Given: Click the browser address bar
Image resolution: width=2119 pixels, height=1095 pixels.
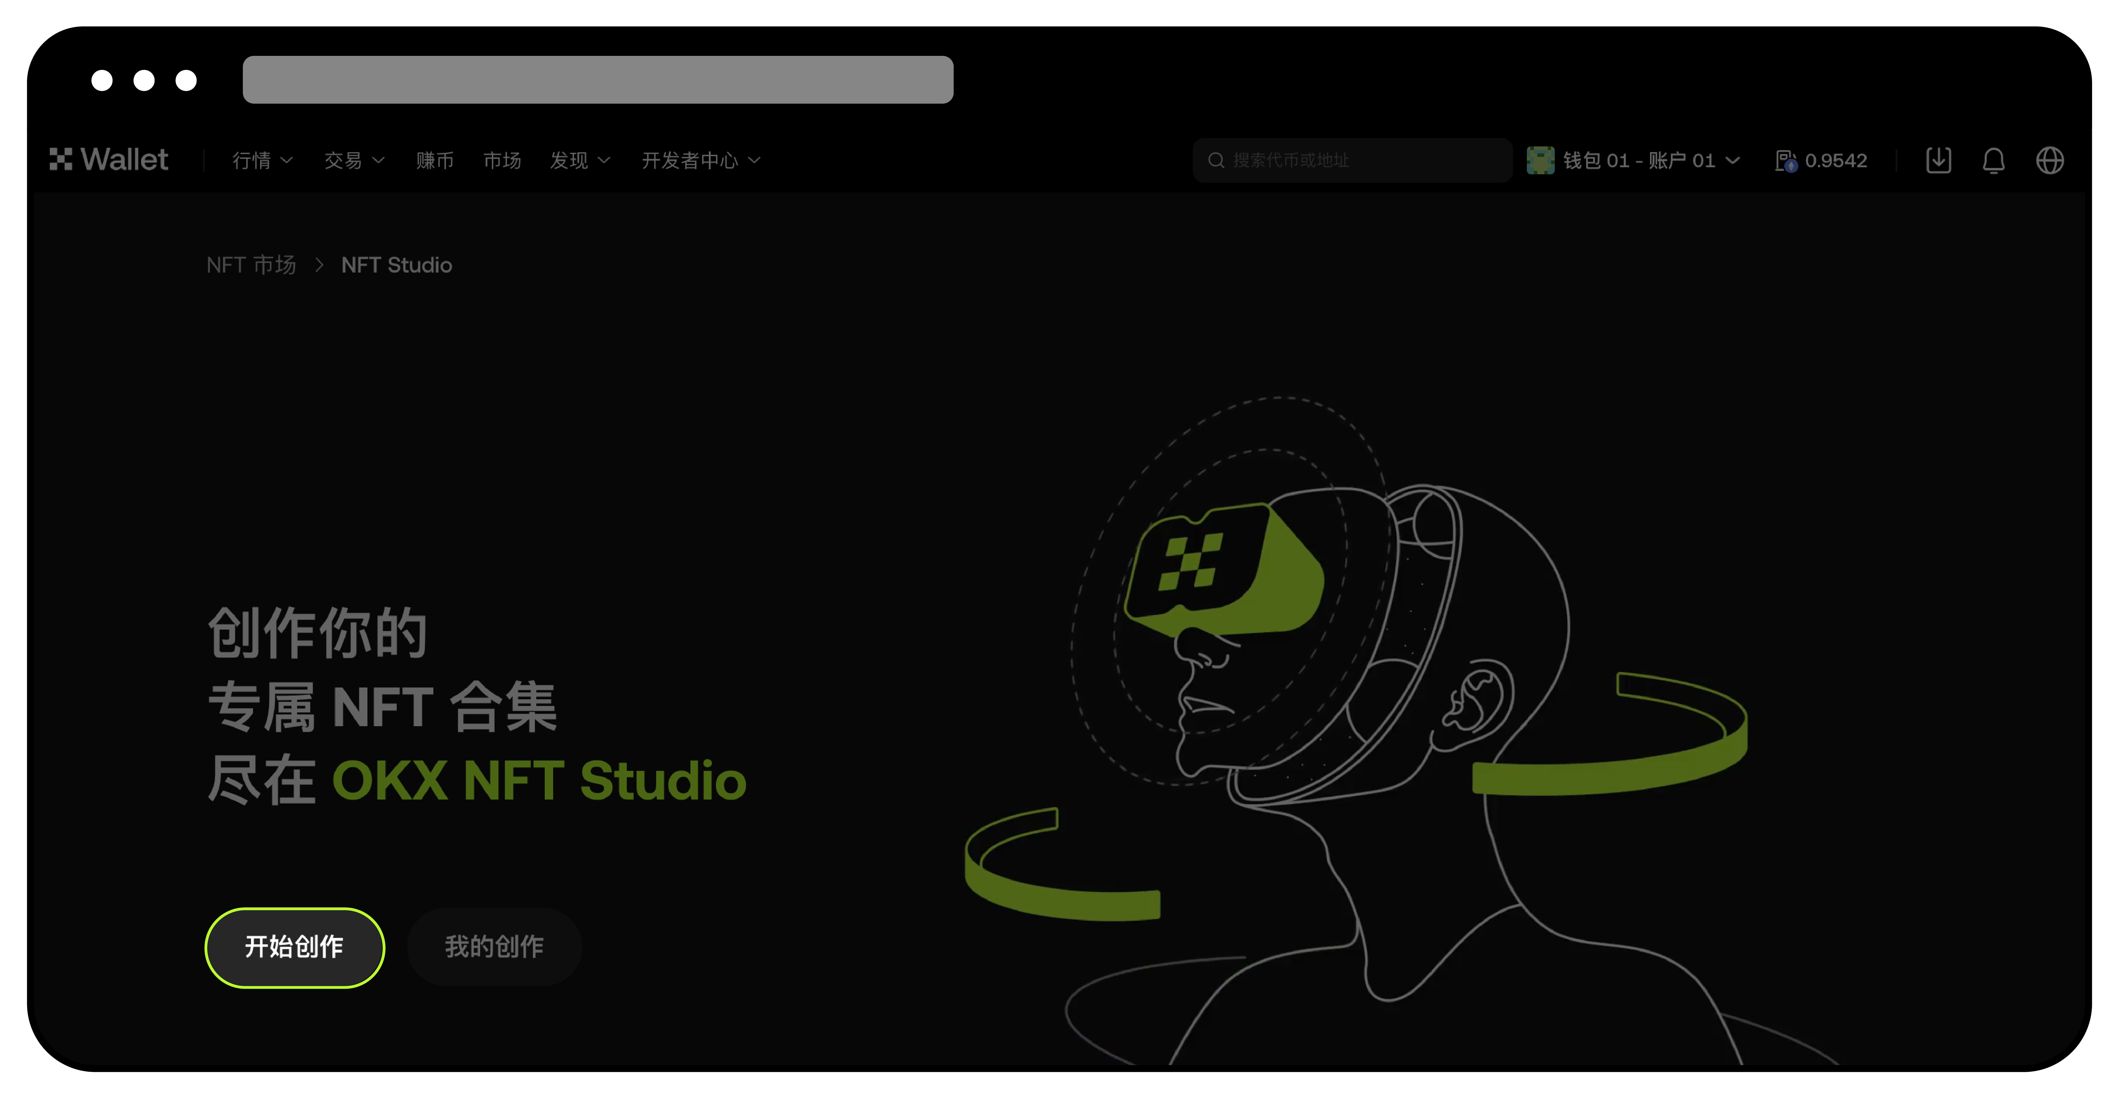Looking at the screenshot, I should (598, 80).
